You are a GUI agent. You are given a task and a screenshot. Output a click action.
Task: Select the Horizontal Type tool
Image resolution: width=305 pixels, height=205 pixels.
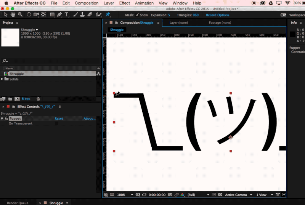pyautogui.click(x=66, y=14)
